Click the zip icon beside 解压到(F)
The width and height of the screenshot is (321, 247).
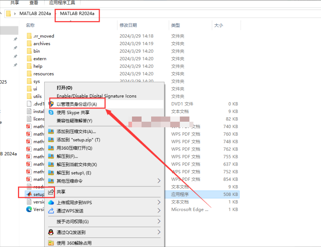[x=51, y=156]
